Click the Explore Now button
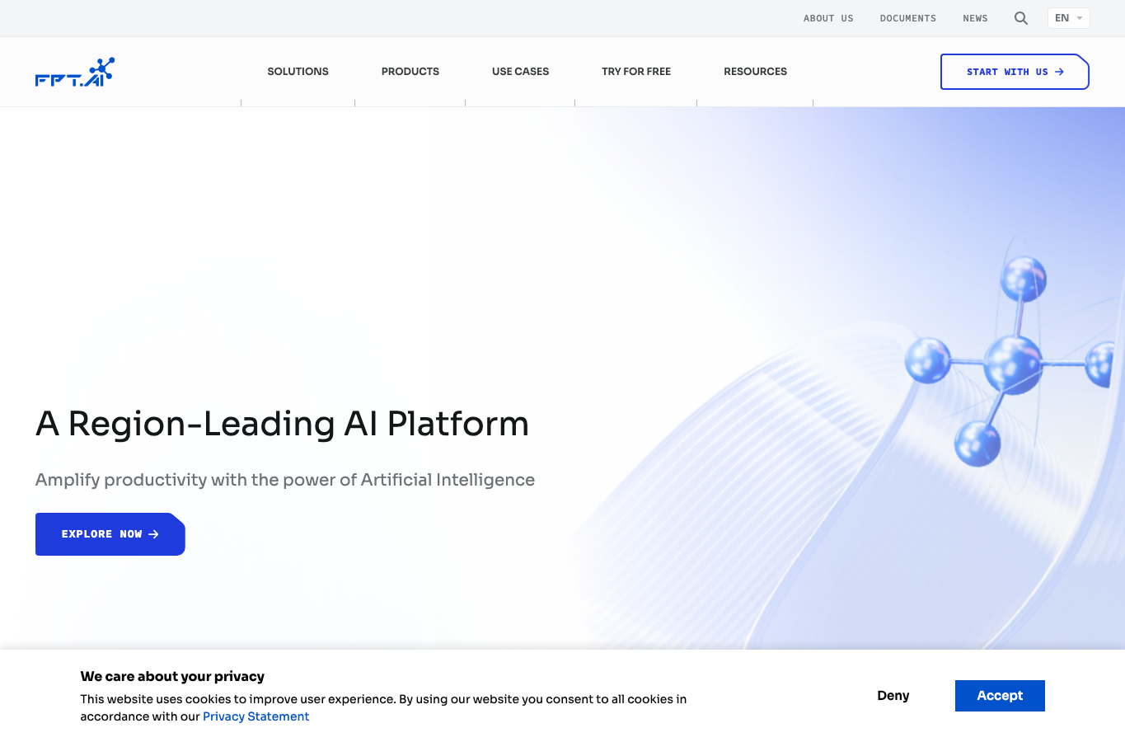 110,534
